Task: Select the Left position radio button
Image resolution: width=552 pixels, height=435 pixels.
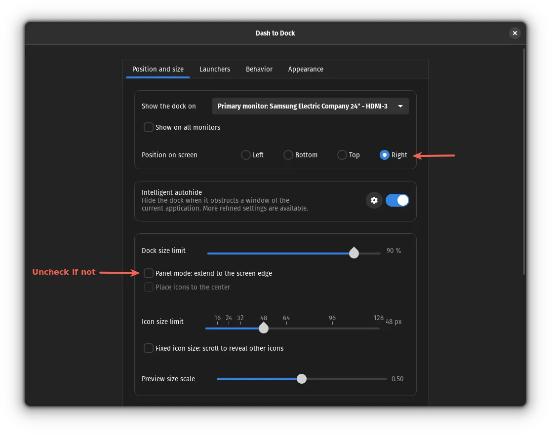Action: click(246, 155)
